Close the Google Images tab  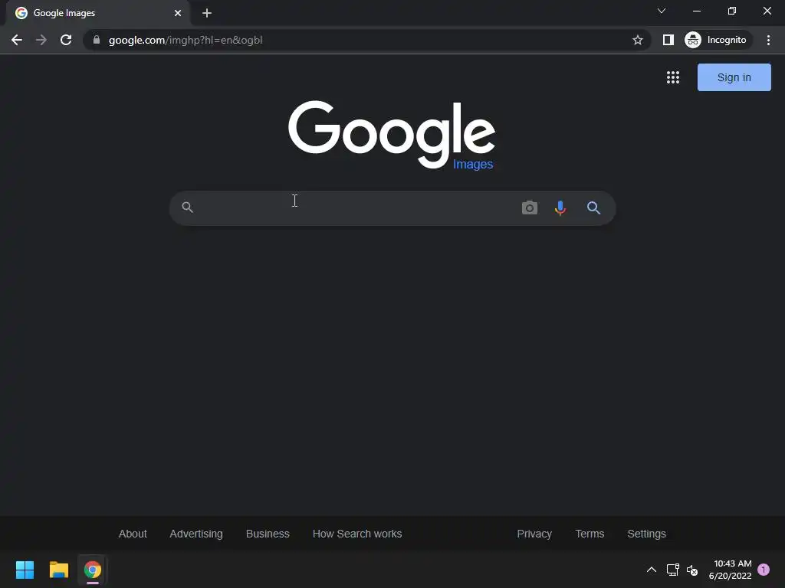coord(178,13)
